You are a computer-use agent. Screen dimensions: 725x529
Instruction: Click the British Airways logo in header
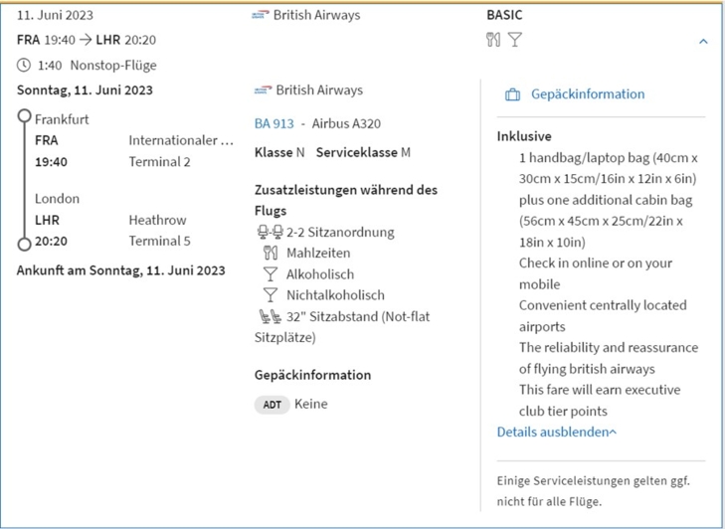[262, 16]
